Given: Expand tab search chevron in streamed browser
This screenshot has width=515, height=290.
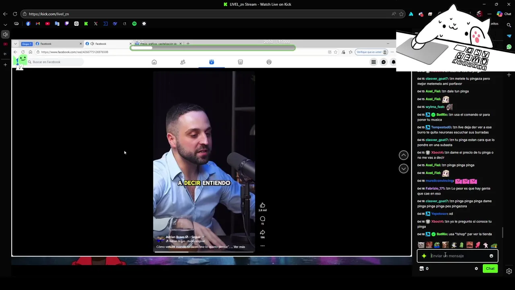Looking at the screenshot, I should [x=15, y=43].
